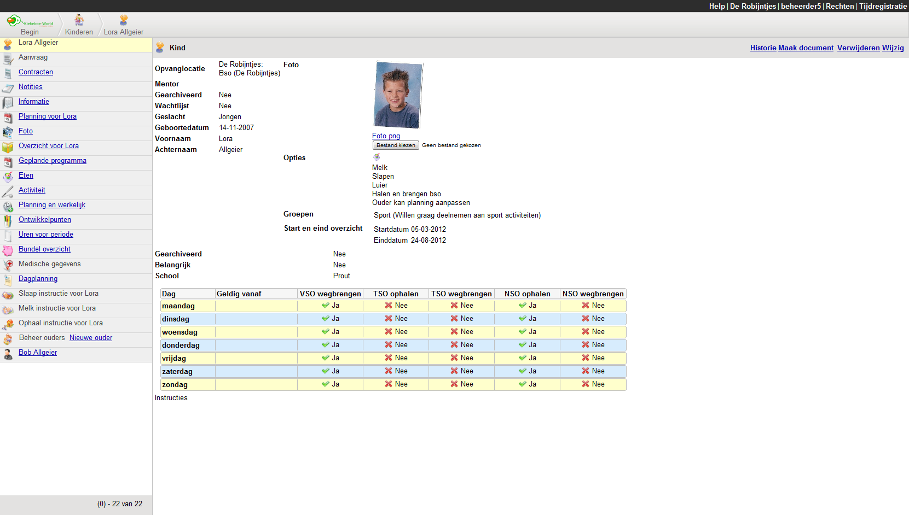
Task: Click the Kiekeboe World logo icon
Action: 14,21
